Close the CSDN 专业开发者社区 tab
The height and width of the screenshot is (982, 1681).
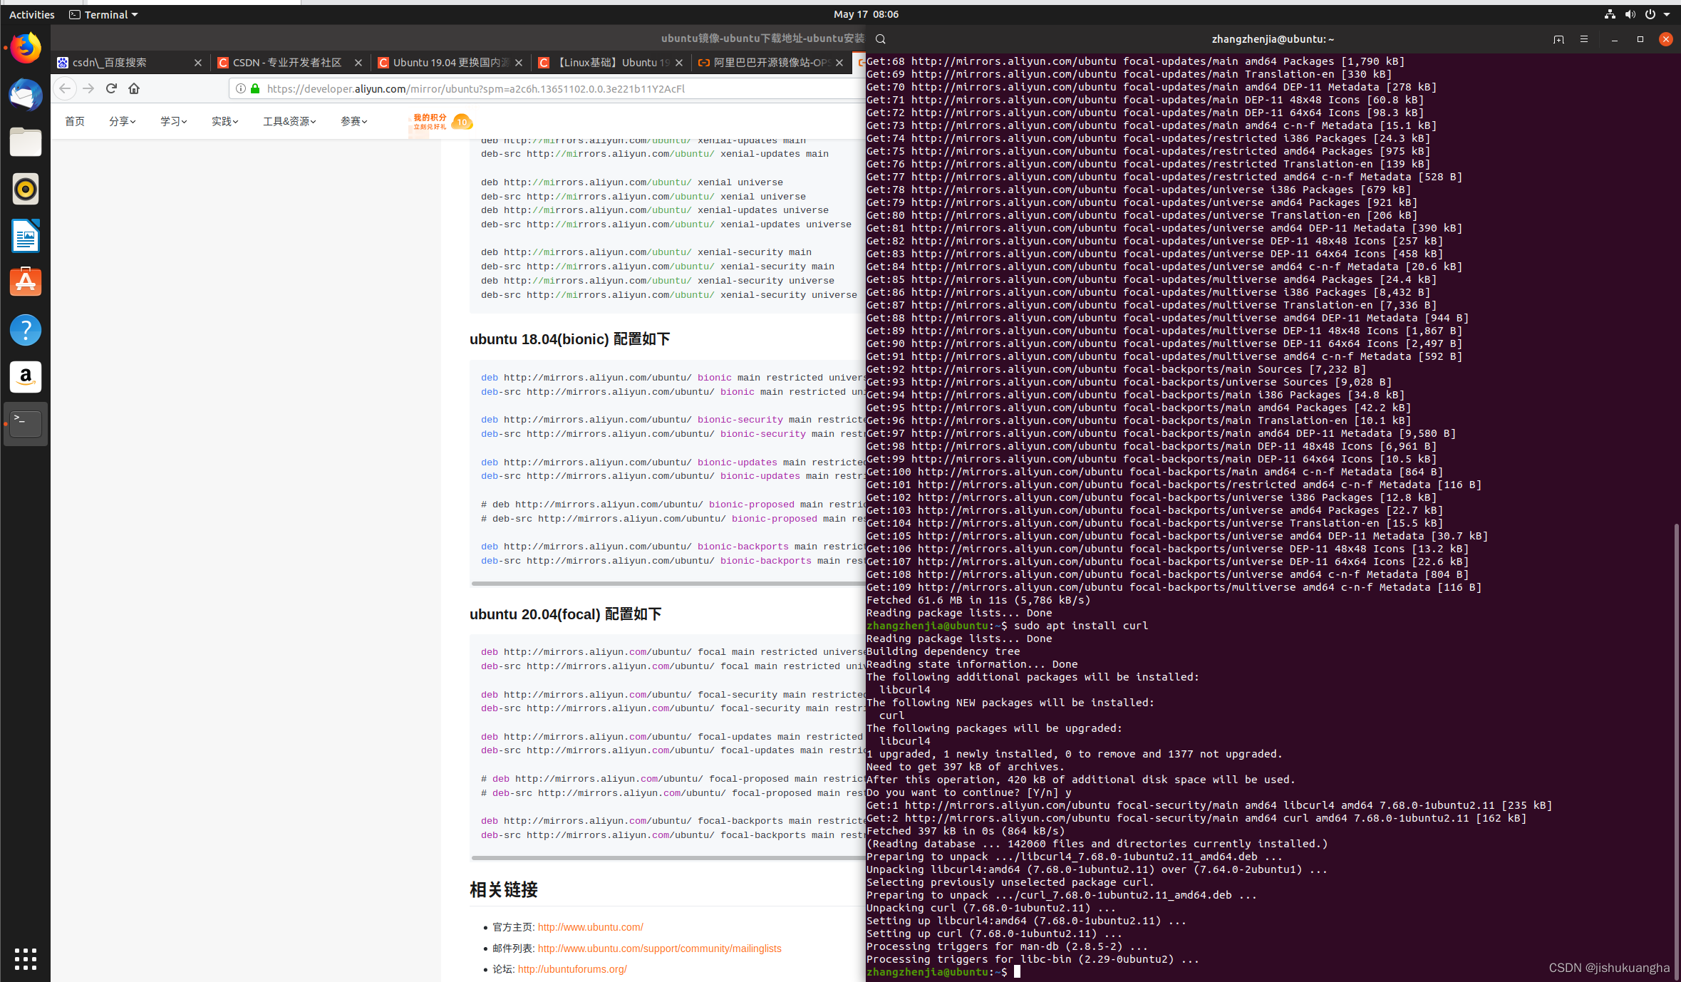(x=358, y=63)
